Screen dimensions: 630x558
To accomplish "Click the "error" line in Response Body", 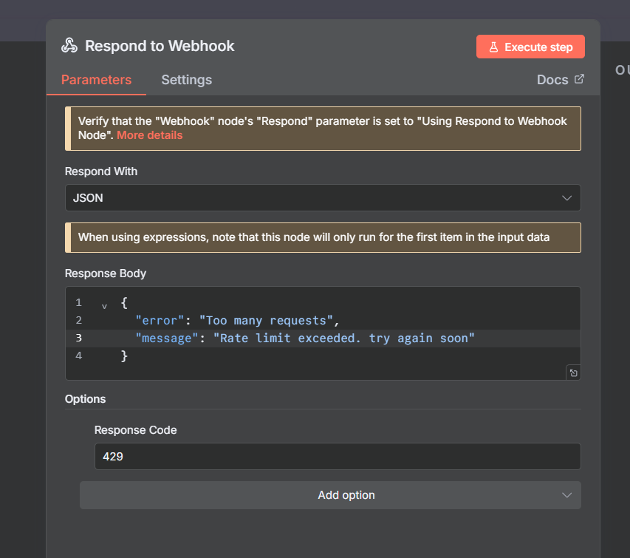I will (236, 320).
